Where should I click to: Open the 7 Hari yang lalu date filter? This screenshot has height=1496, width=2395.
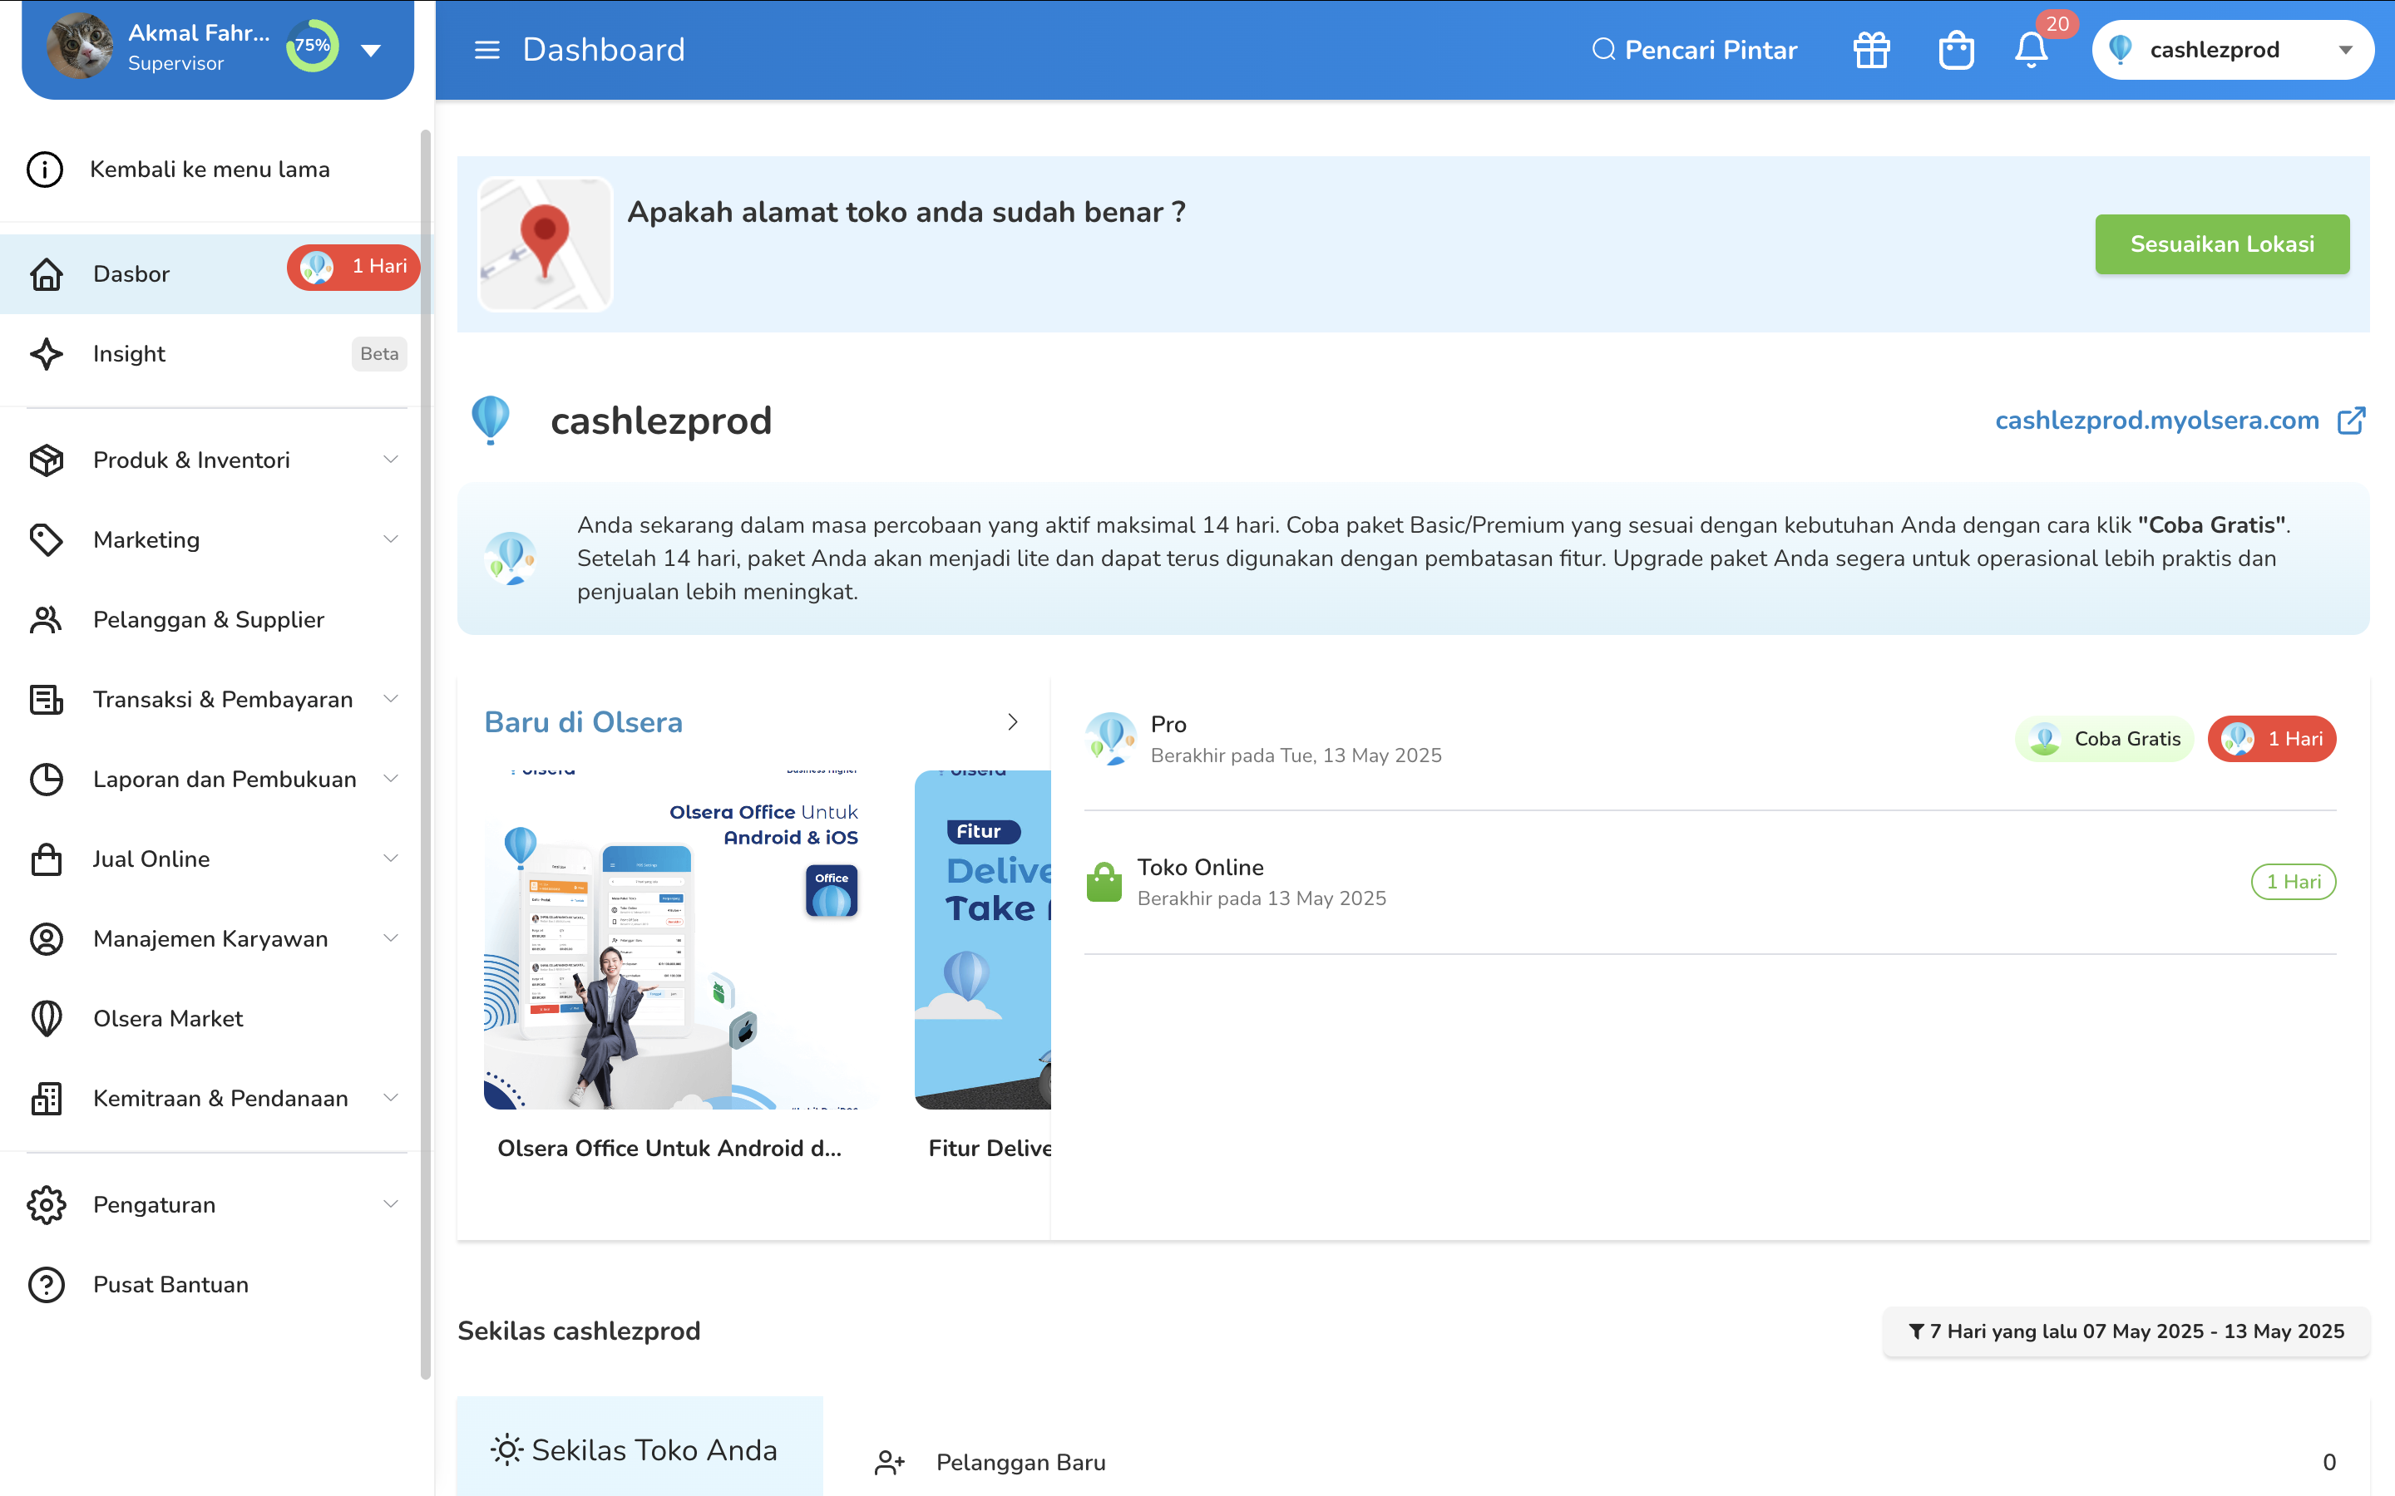click(2126, 1331)
